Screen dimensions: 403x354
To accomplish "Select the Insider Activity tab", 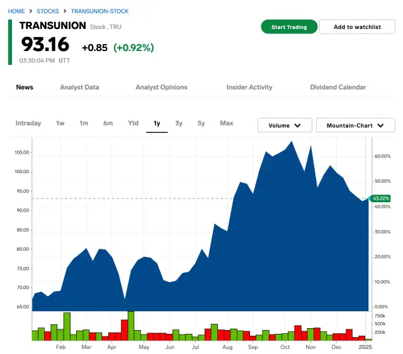I will [x=249, y=88].
